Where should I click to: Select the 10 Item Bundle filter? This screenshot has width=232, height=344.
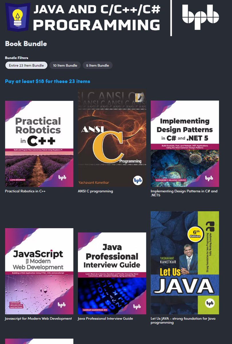tap(65, 65)
